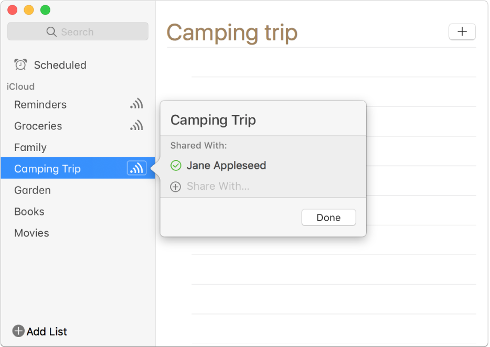Click the alarm clock Scheduled icon
Screen dimensions: 490x347
point(21,65)
